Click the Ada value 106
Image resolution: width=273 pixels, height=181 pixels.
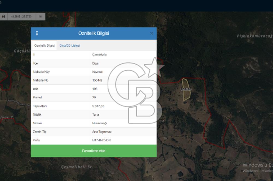pos(95,89)
